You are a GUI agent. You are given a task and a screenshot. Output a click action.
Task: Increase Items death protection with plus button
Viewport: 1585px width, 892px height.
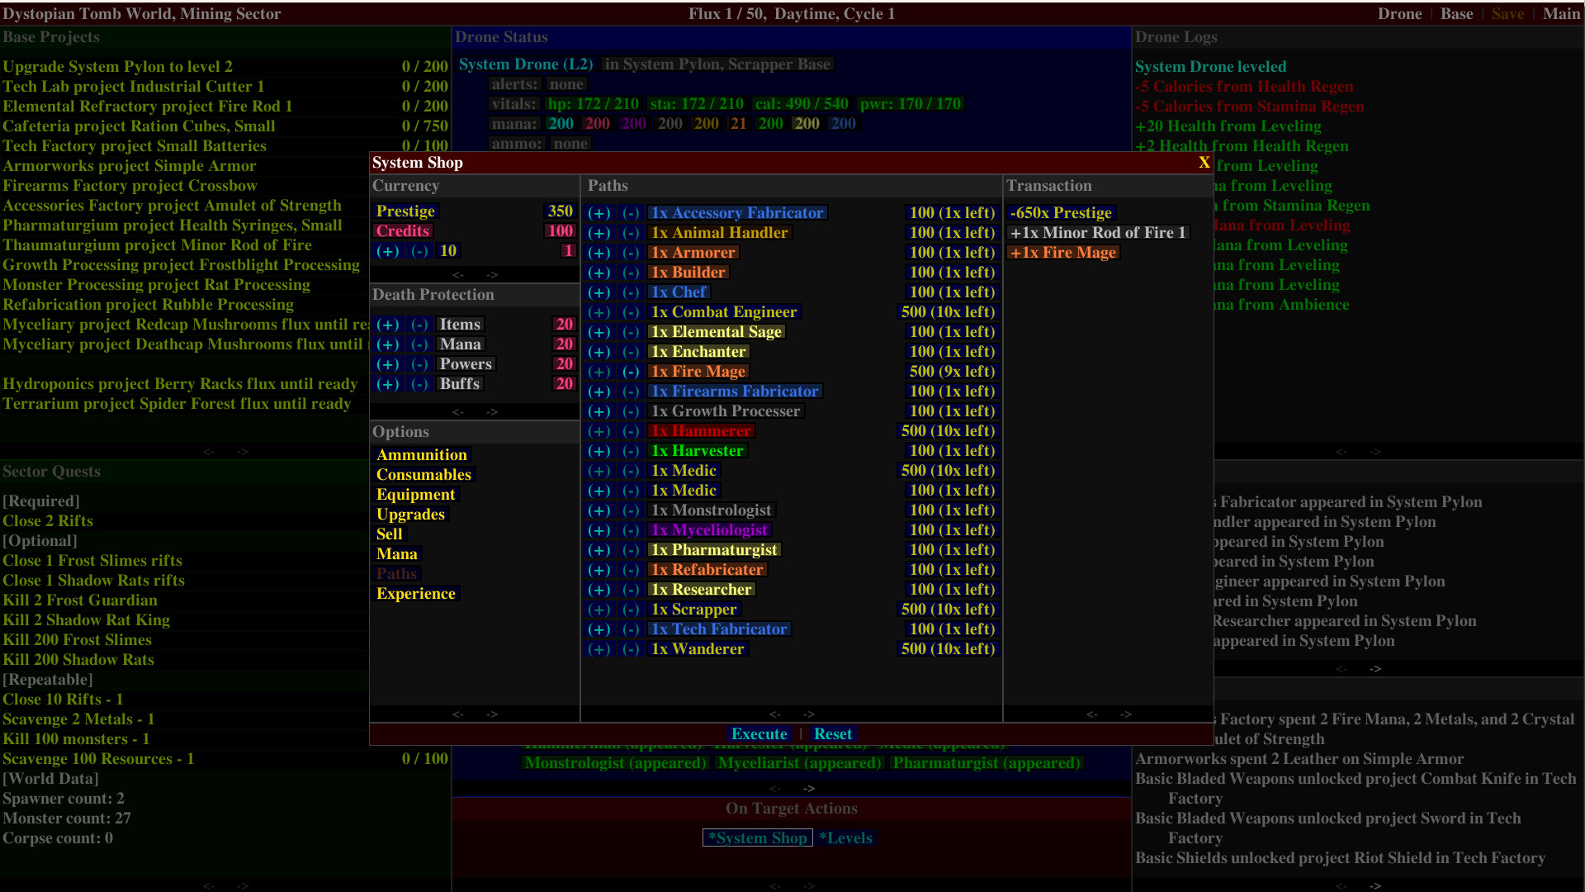point(388,324)
